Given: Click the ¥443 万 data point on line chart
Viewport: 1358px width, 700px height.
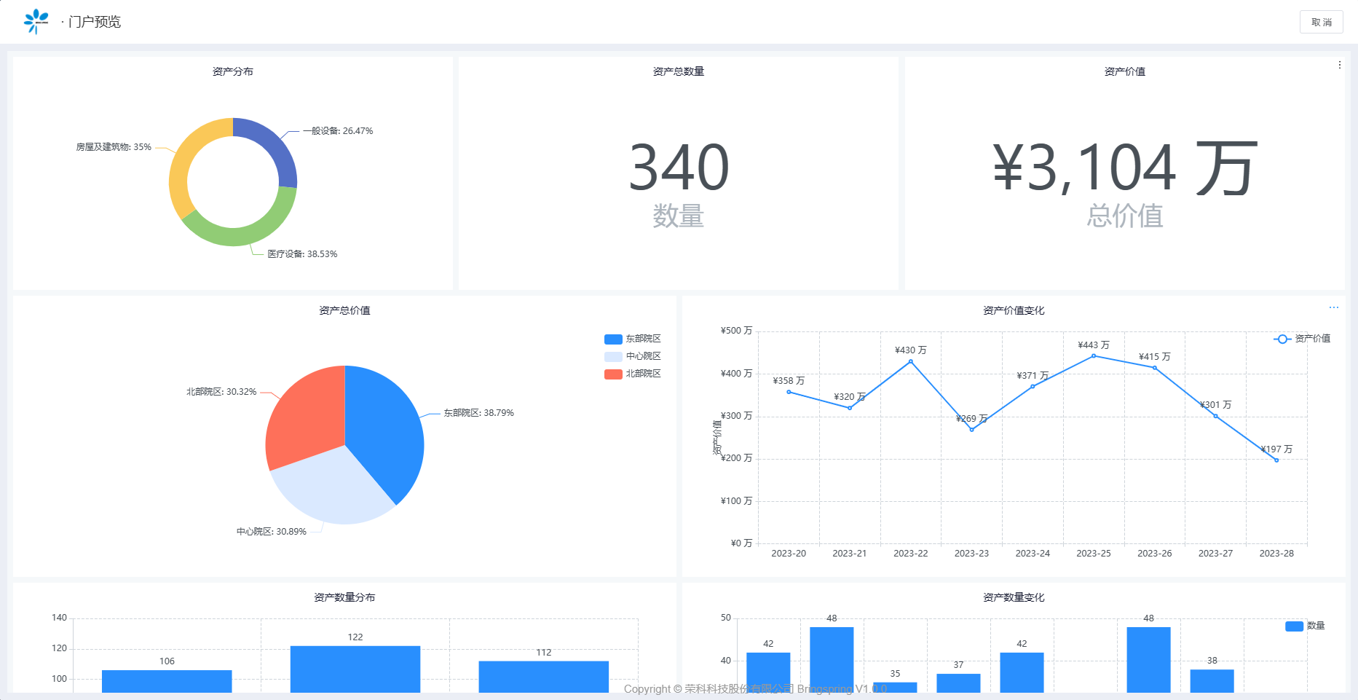Looking at the screenshot, I should [1094, 356].
